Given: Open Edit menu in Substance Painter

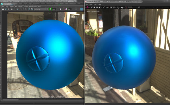Looking at the screenshot, I should click(x=91, y=4).
